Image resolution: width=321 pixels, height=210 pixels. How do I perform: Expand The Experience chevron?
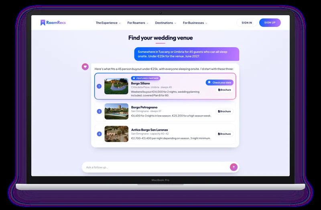coord(120,23)
